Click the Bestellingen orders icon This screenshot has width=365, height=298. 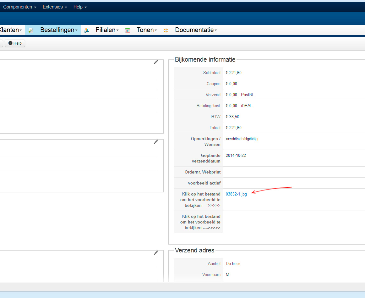(x=31, y=30)
